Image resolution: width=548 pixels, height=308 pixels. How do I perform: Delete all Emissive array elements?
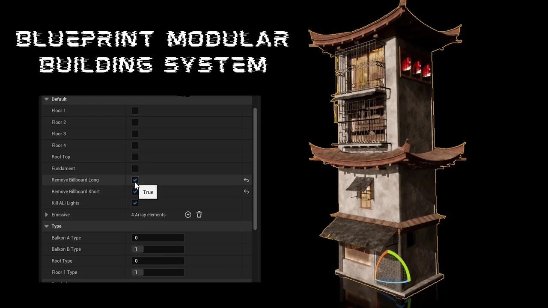(x=199, y=215)
